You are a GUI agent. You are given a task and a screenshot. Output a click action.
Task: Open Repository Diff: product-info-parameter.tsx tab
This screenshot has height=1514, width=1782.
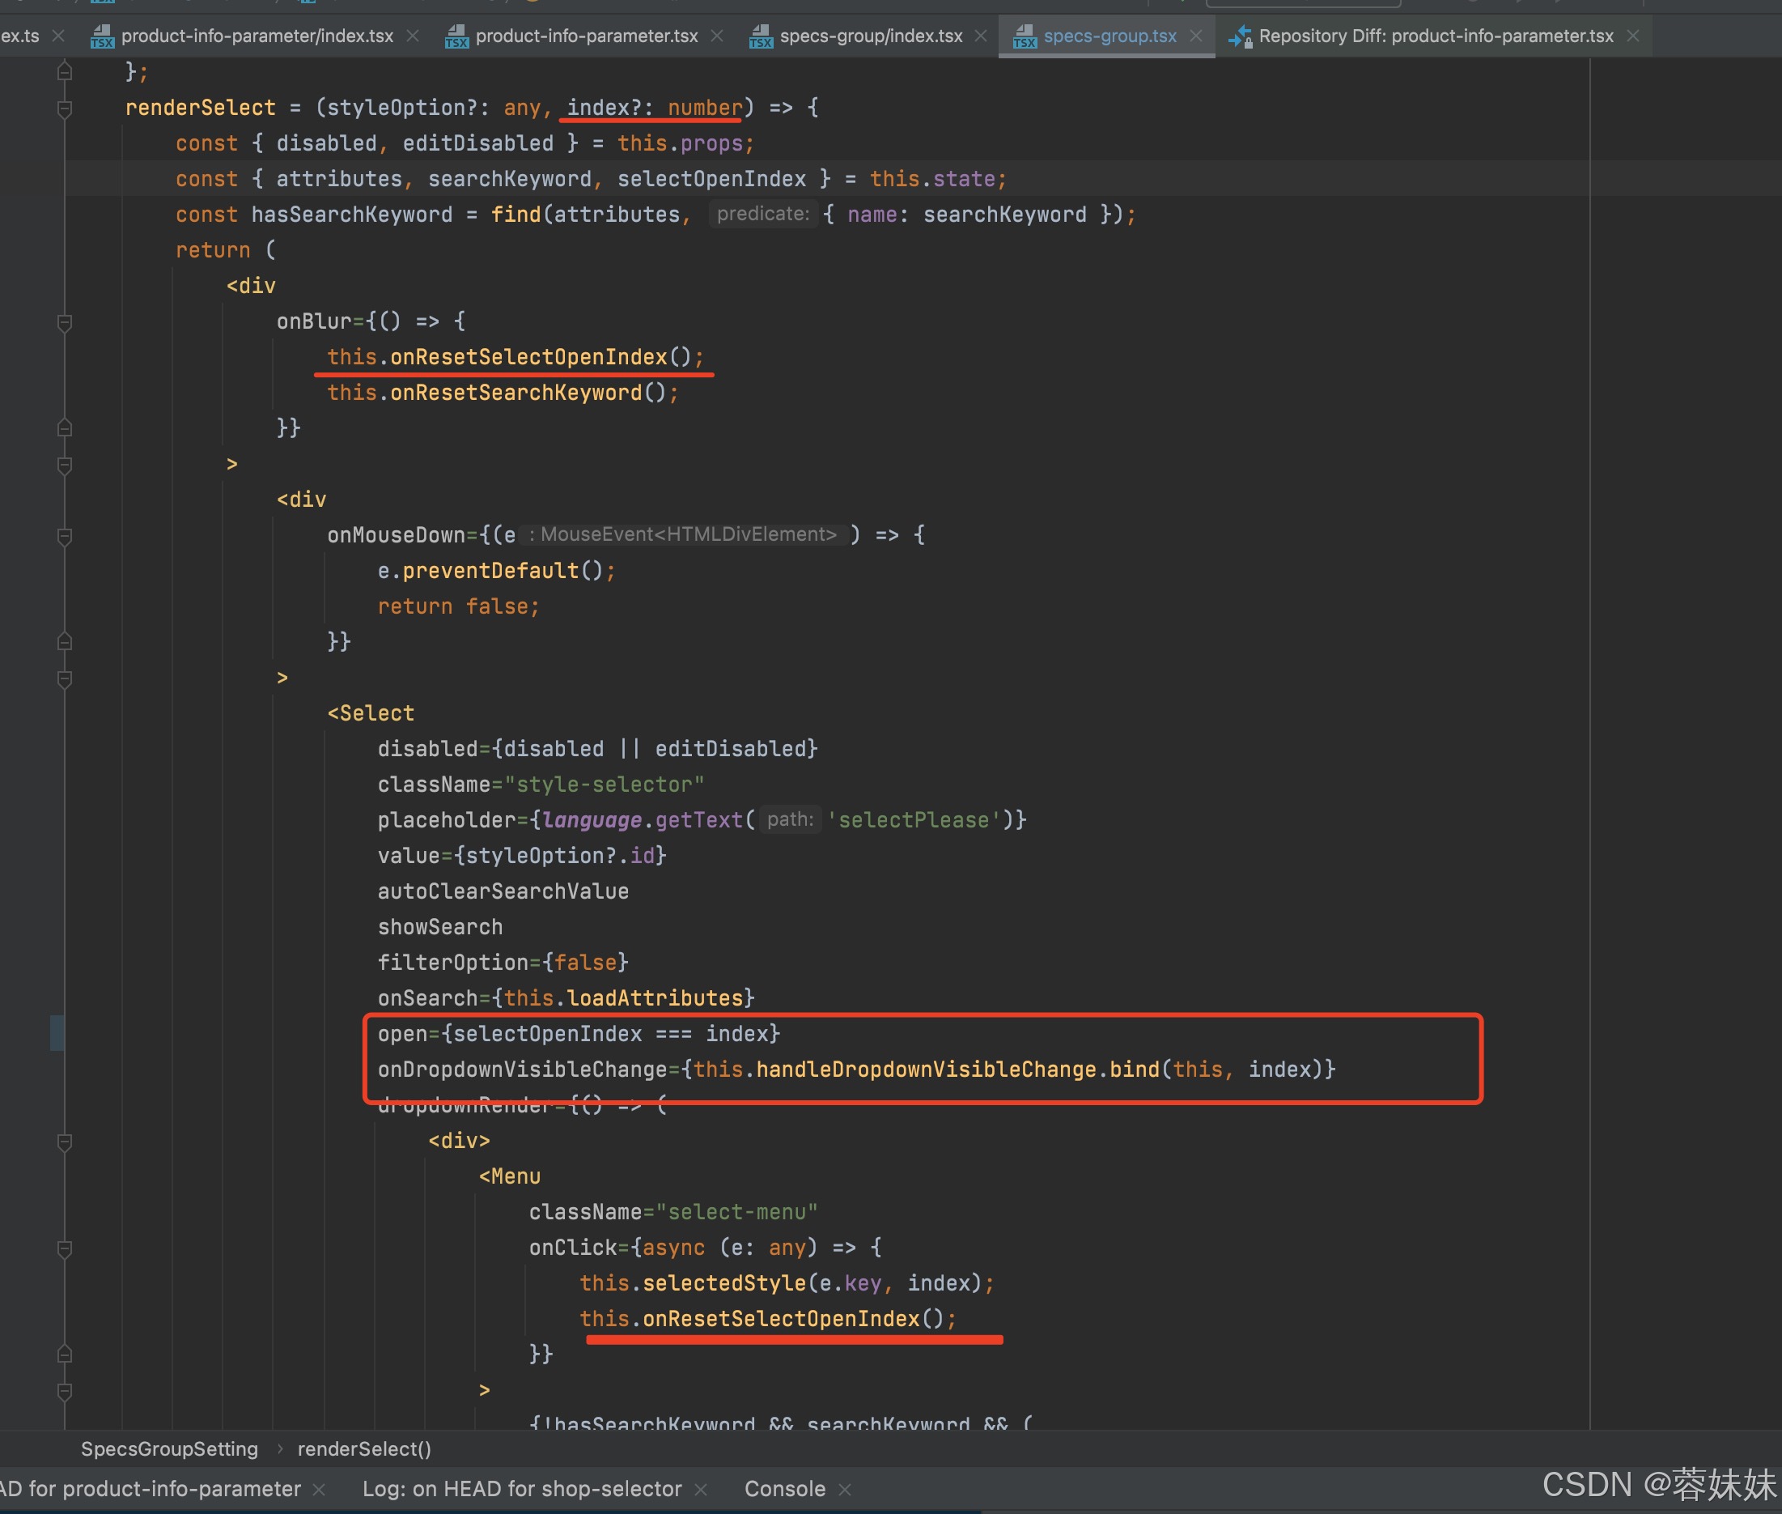point(1436,36)
